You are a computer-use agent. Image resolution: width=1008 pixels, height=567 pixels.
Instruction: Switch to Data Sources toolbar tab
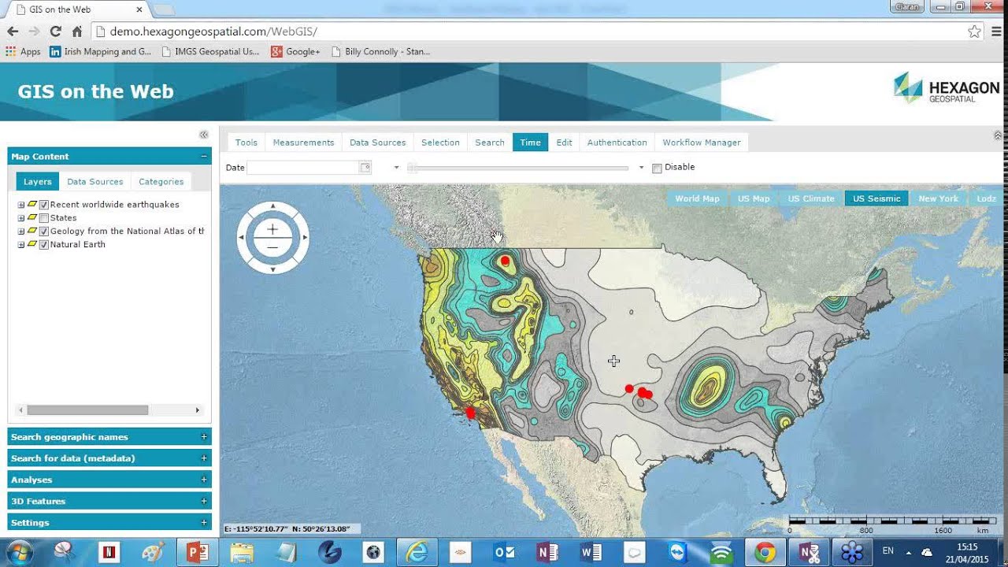pyautogui.click(x=377, y=143)
